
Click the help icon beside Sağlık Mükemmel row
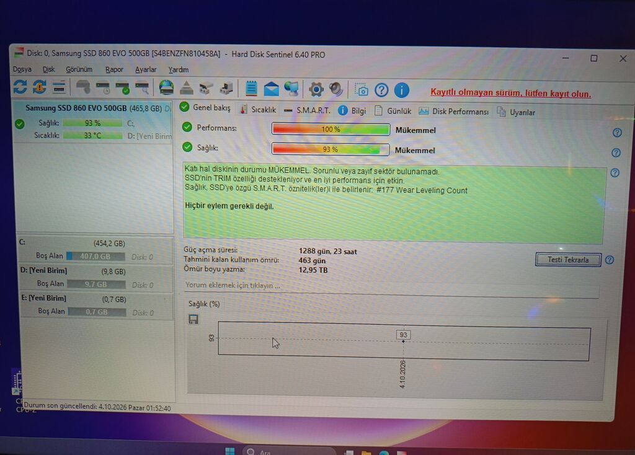pos(616,152)
